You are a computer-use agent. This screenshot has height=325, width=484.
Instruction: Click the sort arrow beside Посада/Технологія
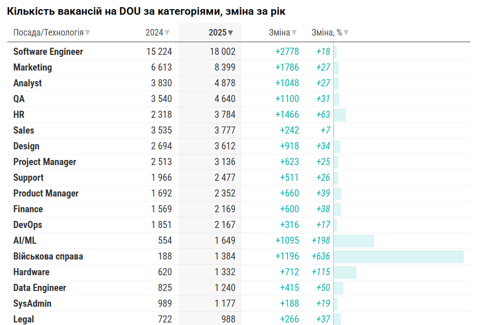pyautogui.click(x=88, y=33)
